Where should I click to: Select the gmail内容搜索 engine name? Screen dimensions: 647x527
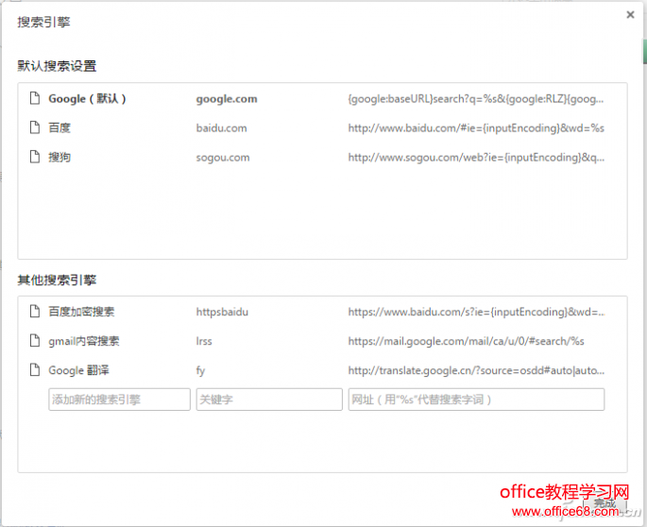click(x=84, y=341)
